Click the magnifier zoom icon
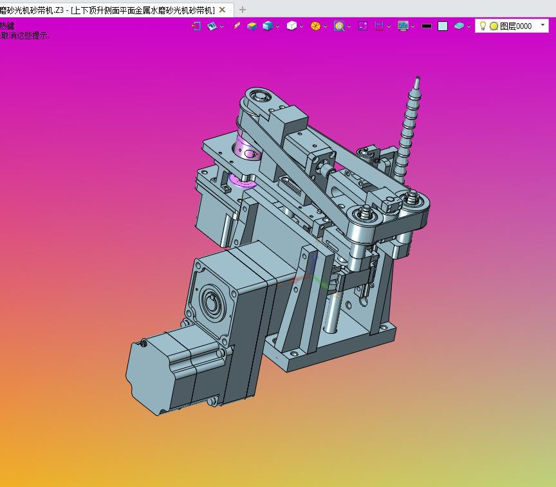Image resolution: width=556 pixels, height=487 pixels. pyautogui.click(x=339, y=26)
